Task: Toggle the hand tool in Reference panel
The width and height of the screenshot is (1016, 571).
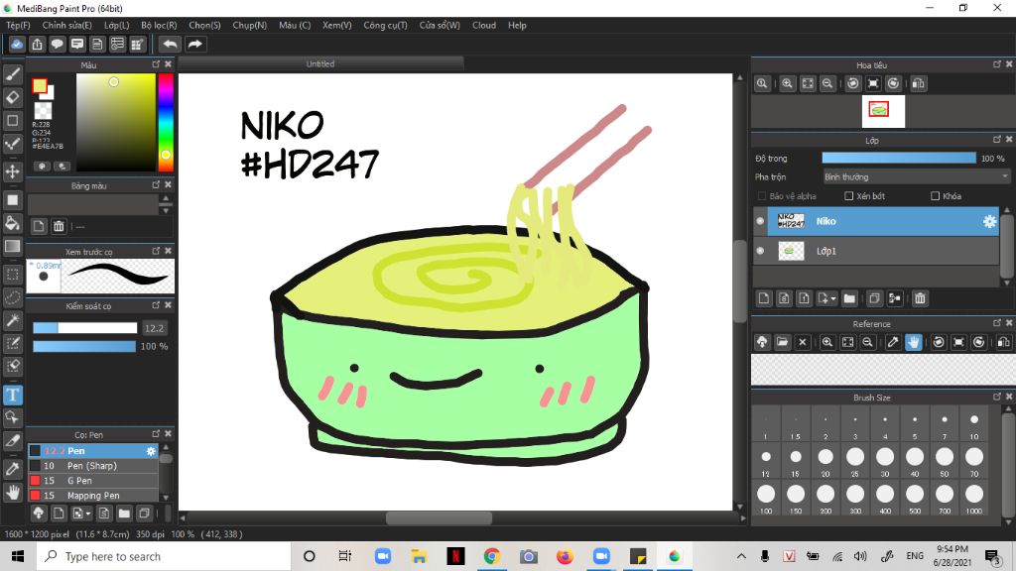Action: (913, 342)
